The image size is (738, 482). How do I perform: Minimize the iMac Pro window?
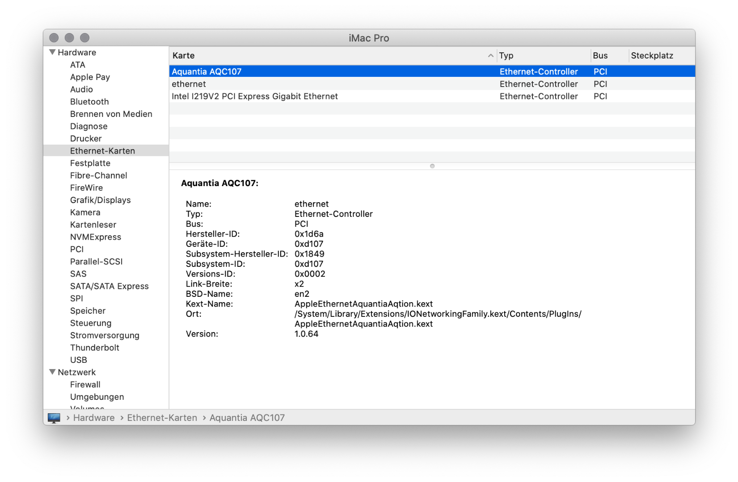click(x=69, y=38)
